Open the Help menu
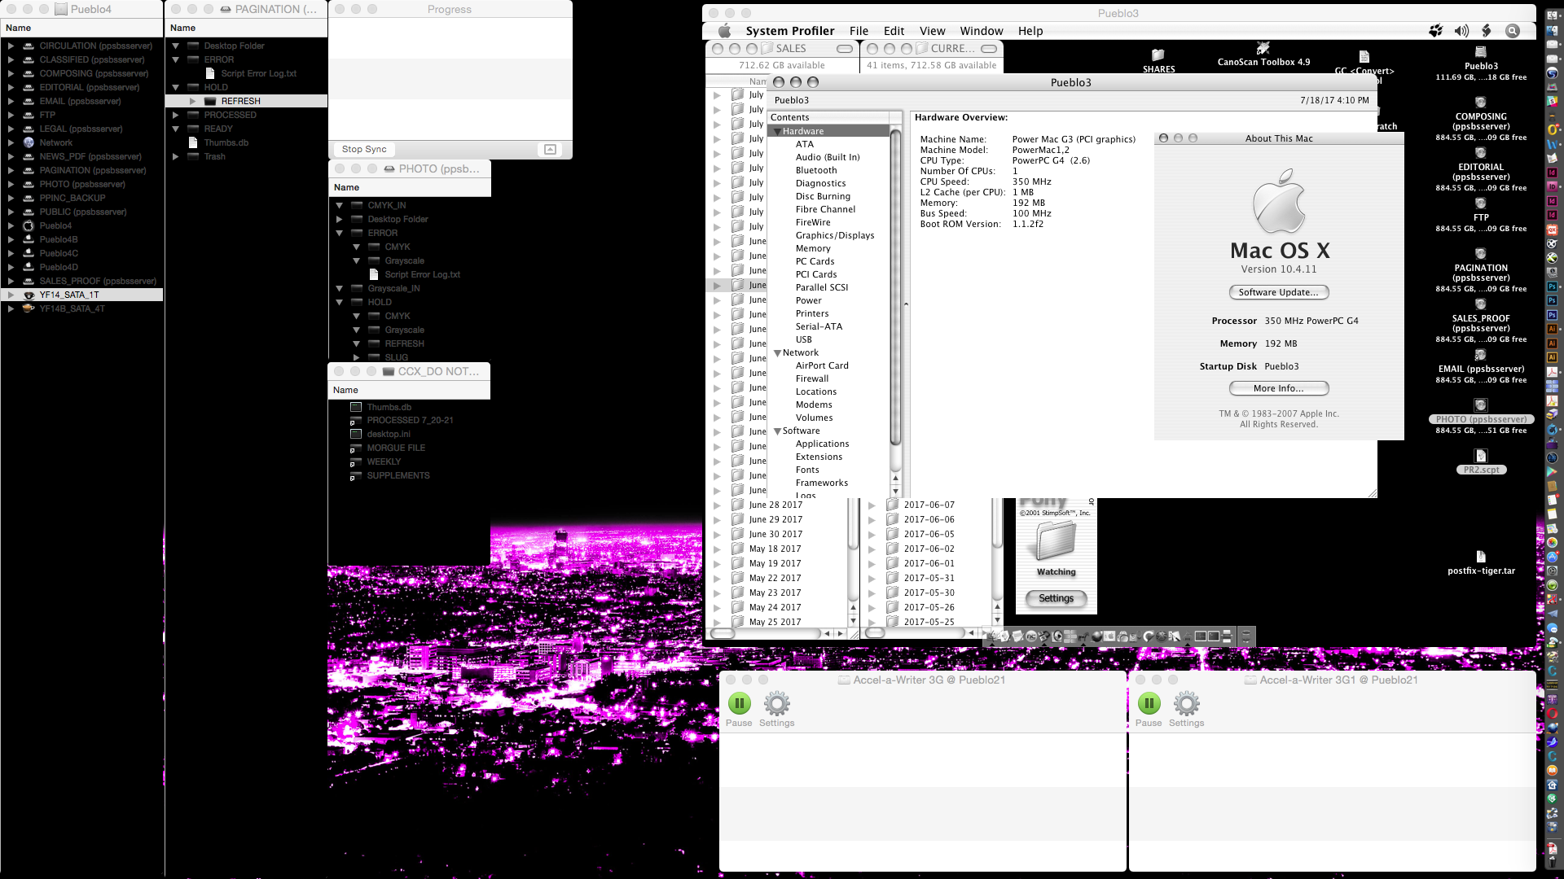Image resolution: width=1564 pixels, height=879 pixels. click(1030, 31)
